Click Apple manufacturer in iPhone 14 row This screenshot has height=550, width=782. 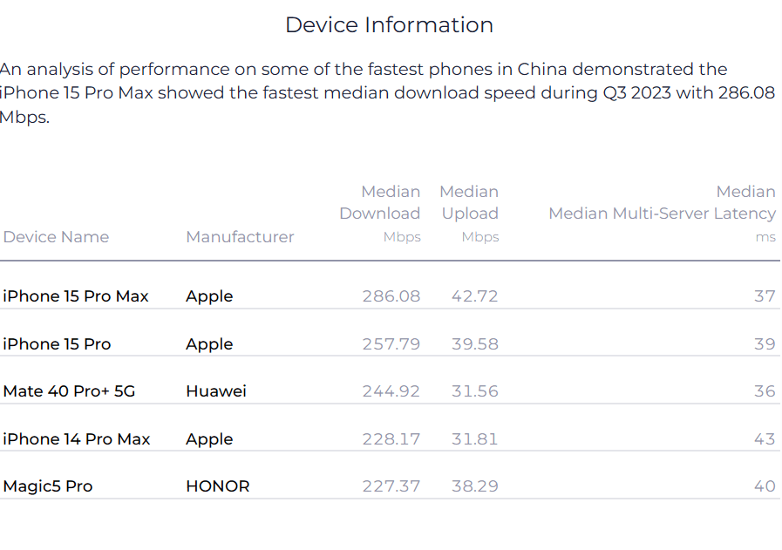pos(209,439)
